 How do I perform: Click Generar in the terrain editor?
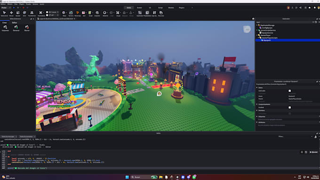tap(16, 28)
